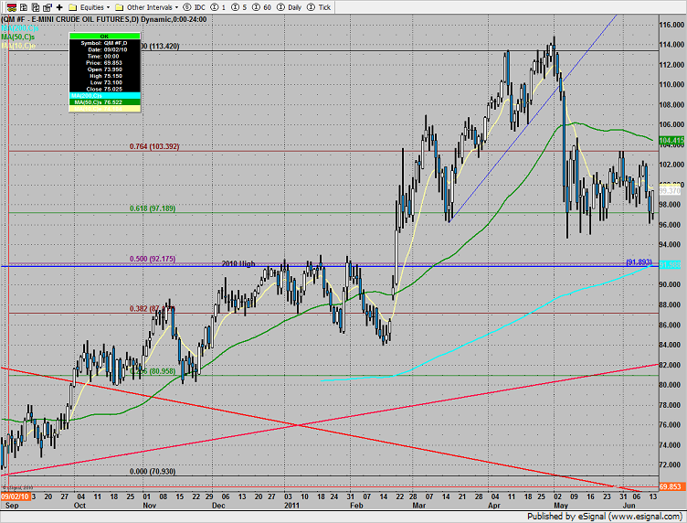Select the MA(10,C)e study label

18,46
